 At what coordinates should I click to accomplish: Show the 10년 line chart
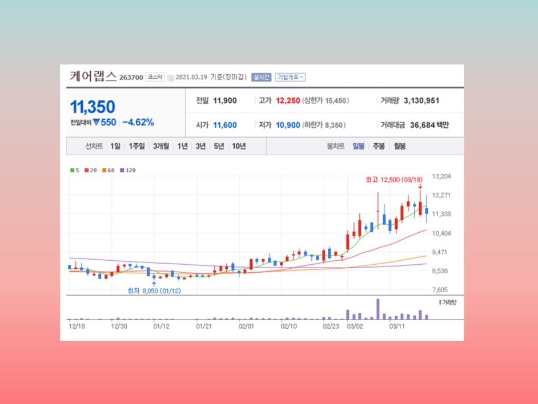pyautogui.click(x=239, y=147)
